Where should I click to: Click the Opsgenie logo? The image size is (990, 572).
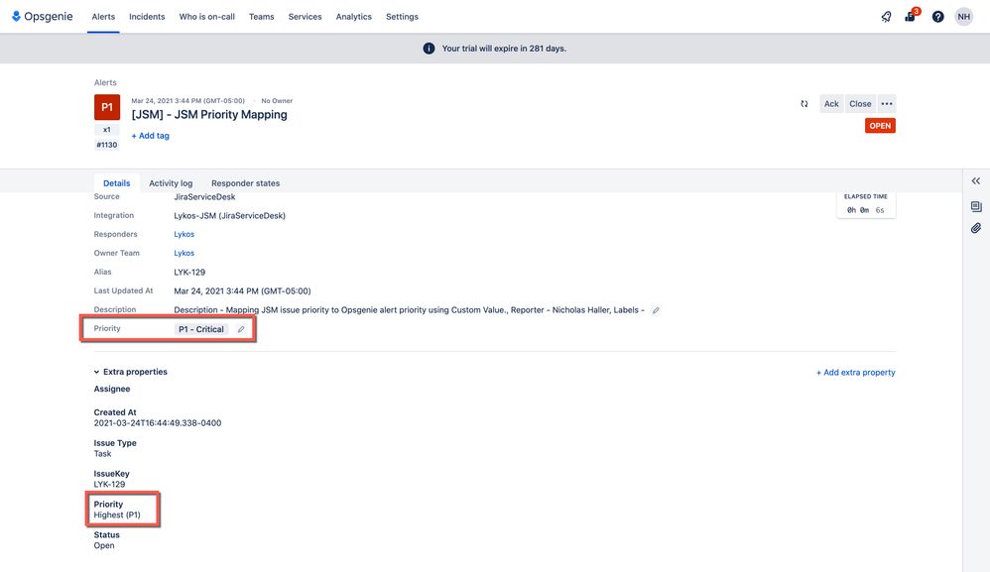click(43, 17)
